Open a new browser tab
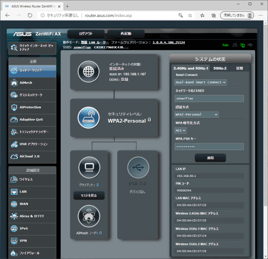Viewport: 268px width, 259px height. coord(68,6)
